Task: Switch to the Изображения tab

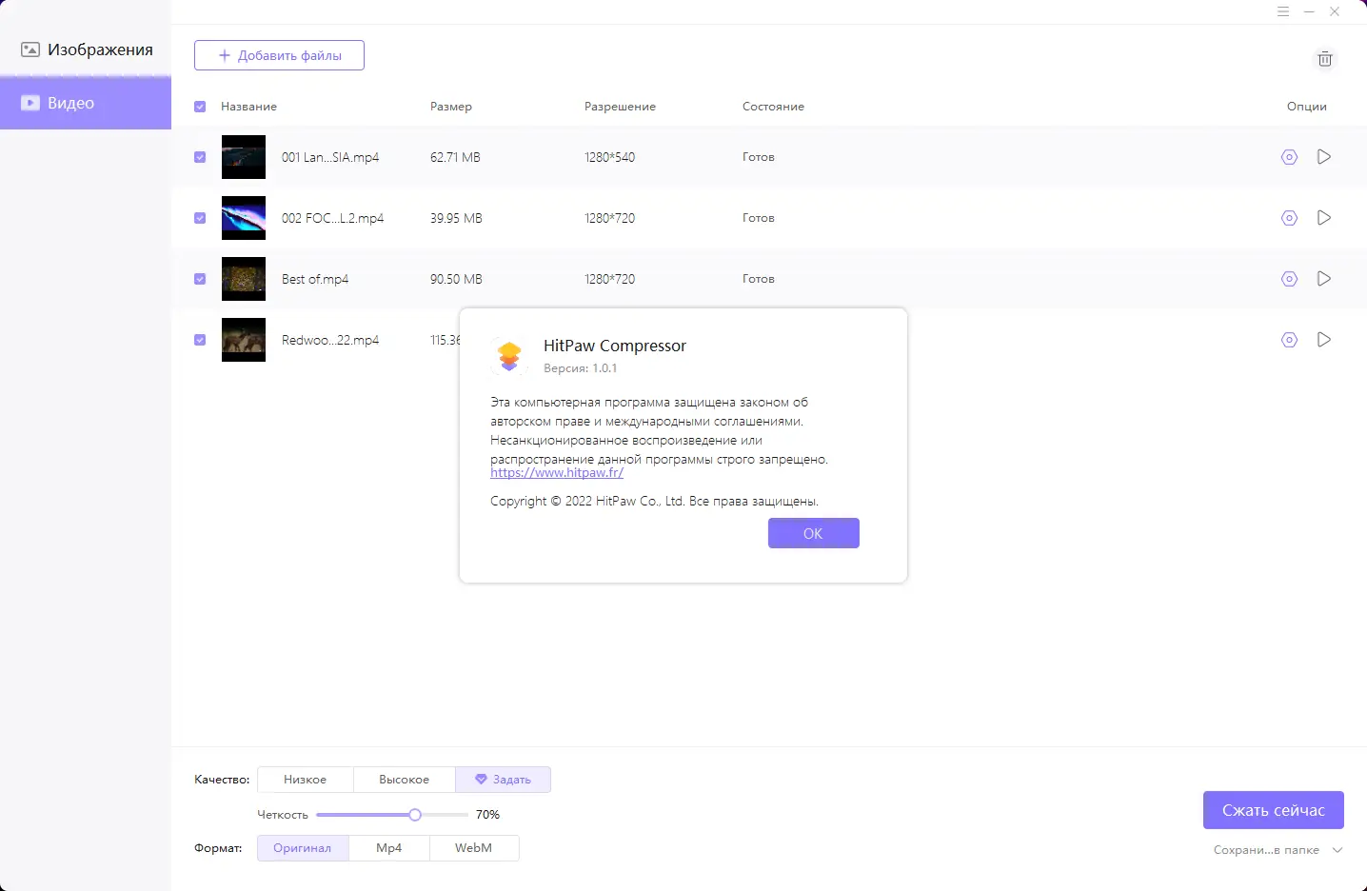Action: 86,49
